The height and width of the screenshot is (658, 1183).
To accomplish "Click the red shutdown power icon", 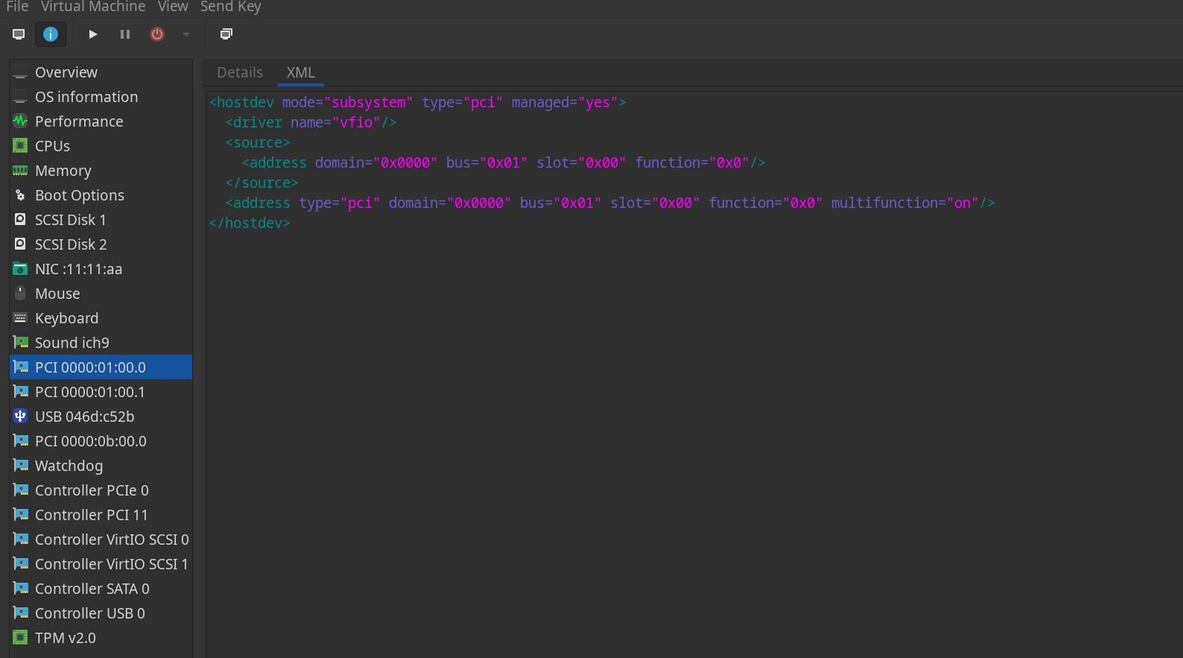I will 157,34.
